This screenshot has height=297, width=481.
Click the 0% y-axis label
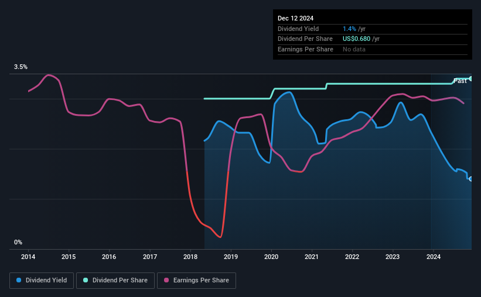click(18, 242)
